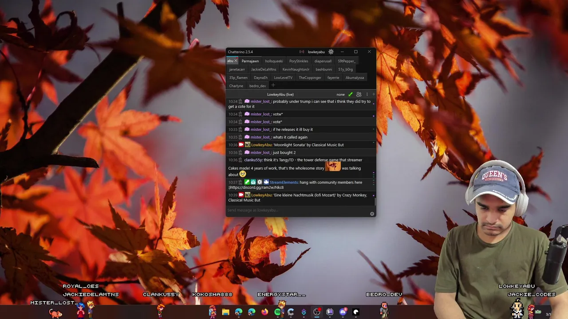This screenshot has width=568, height=319.
Task: Click the broadcaster badge on 10:39 message
Action: click(241, 195)
